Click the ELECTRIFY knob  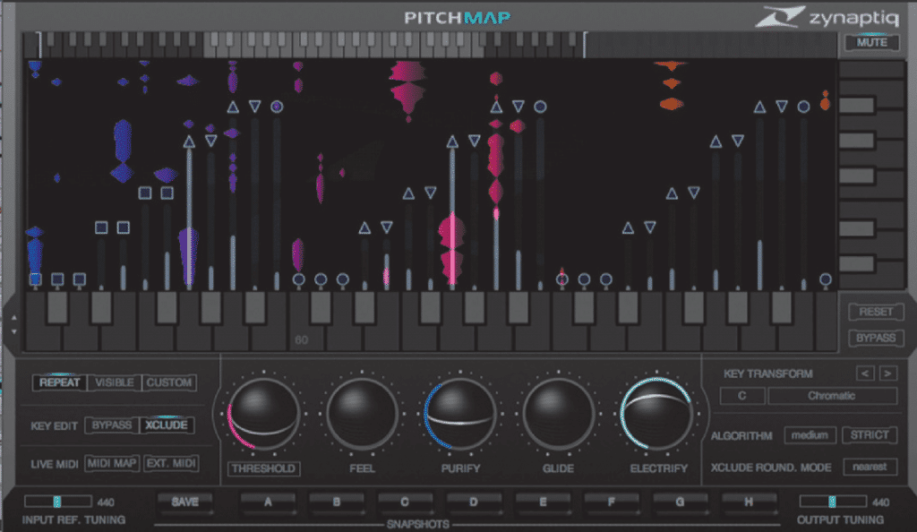pyautogui.click(x=656, y=413)
